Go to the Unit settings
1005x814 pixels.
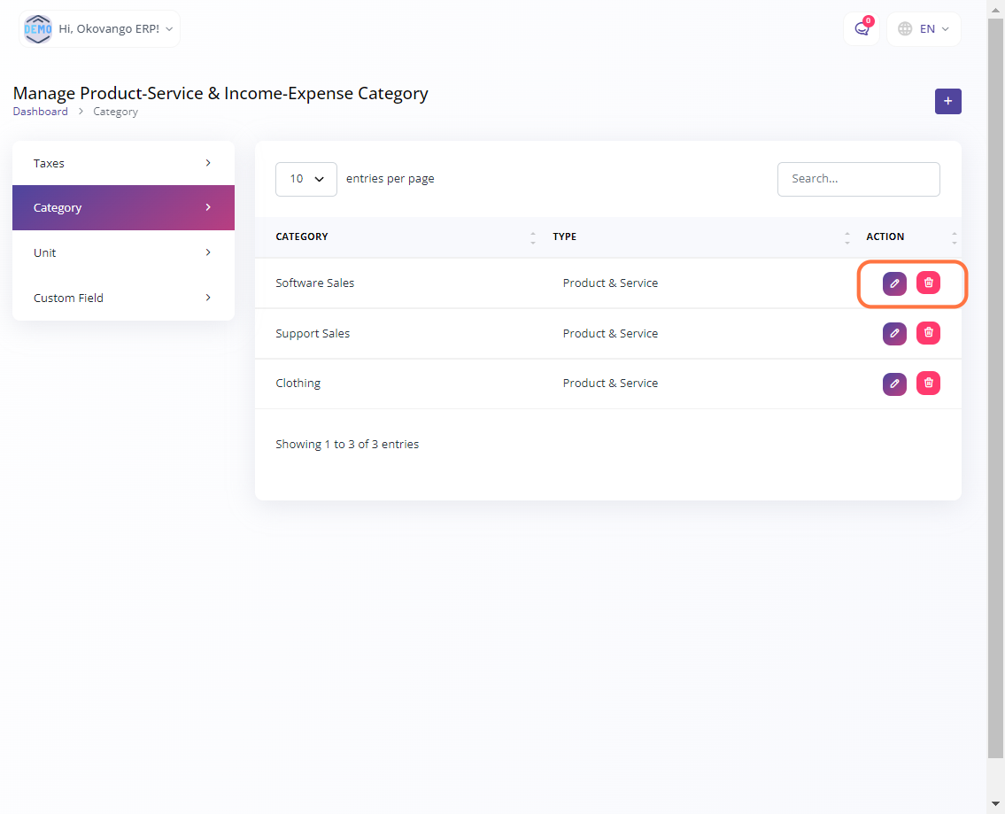click(x=123, y=252)
